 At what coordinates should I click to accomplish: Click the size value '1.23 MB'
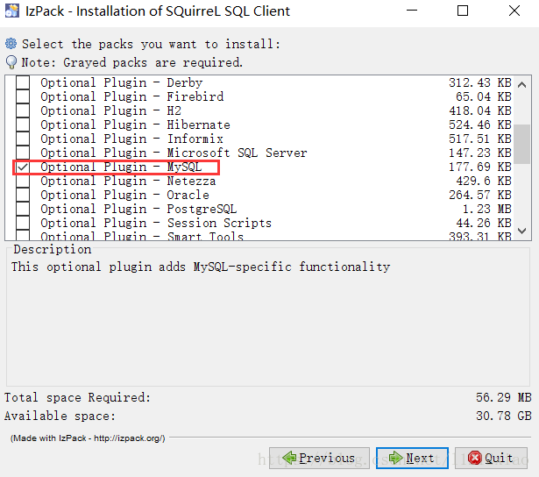click(x=487, y=210)
